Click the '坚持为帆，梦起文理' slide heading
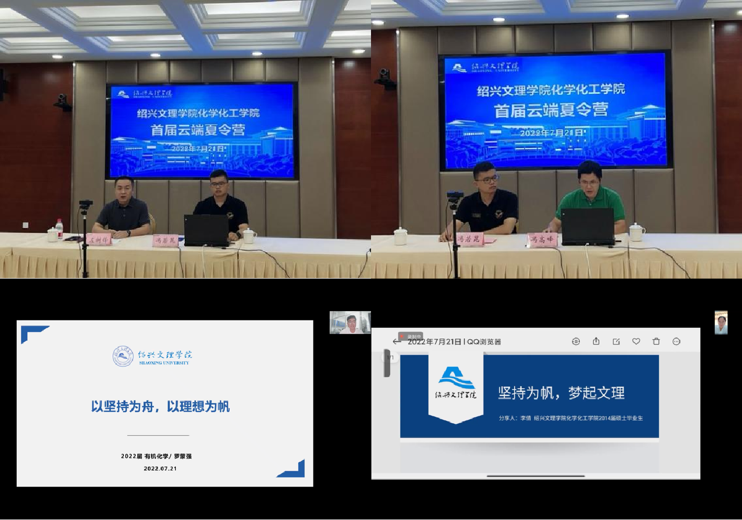This screenshot has width=742, height=520. (561, 393)
